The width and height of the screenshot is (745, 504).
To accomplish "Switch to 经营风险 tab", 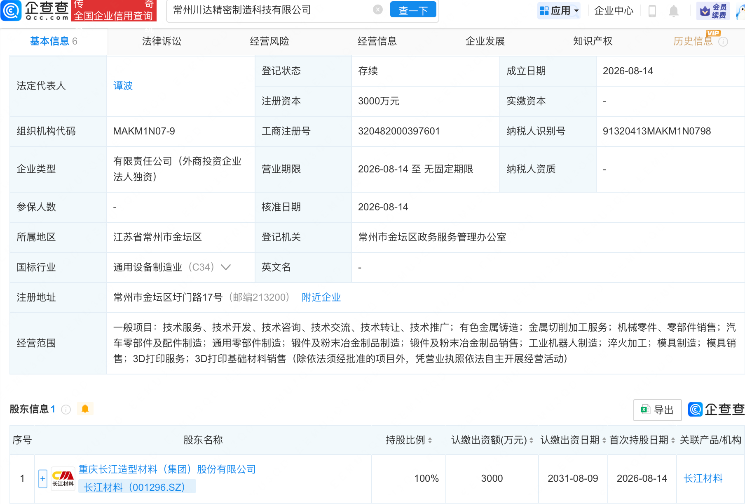I will pyautogui.click(x=269, y=41).
